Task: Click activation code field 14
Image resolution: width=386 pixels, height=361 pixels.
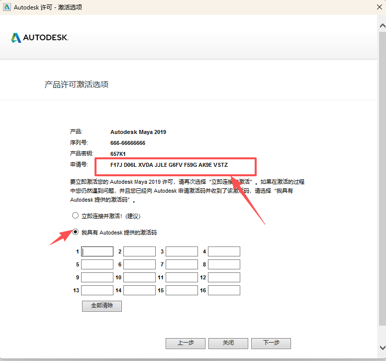Action: [140, 290]
